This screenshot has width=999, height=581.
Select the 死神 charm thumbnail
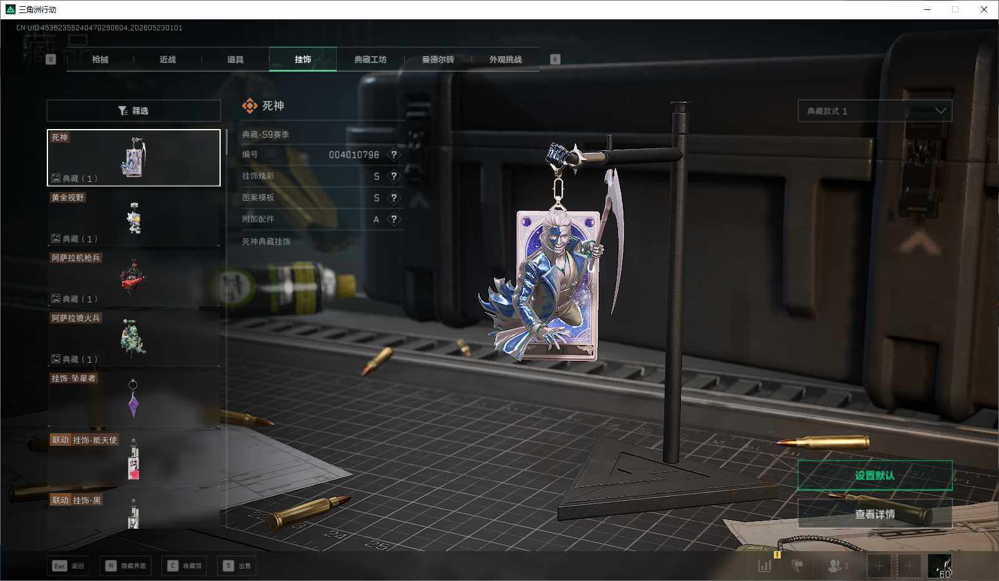tap(133, 158)
